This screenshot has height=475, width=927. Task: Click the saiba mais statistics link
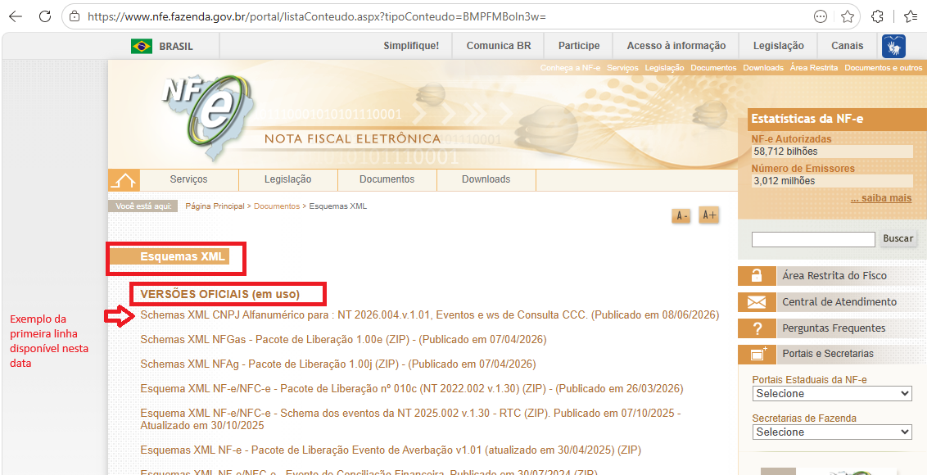[x=881, y=198]
